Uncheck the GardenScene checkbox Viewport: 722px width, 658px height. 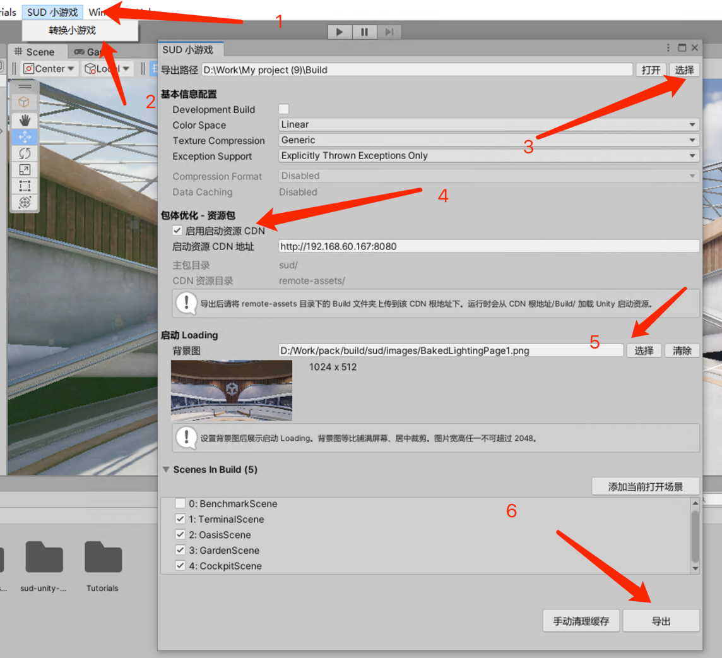pos(180,550)
